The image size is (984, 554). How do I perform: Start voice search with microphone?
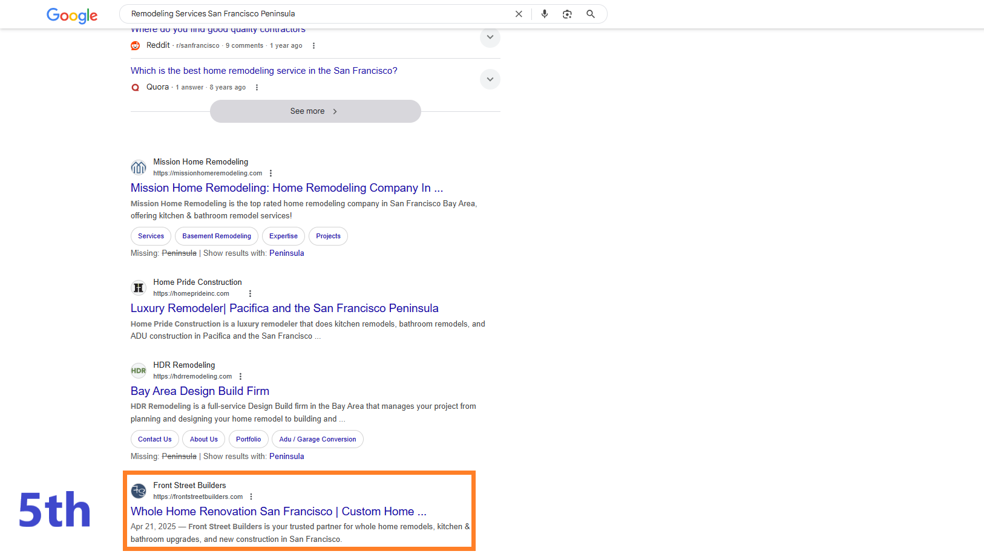click(545, 14)
